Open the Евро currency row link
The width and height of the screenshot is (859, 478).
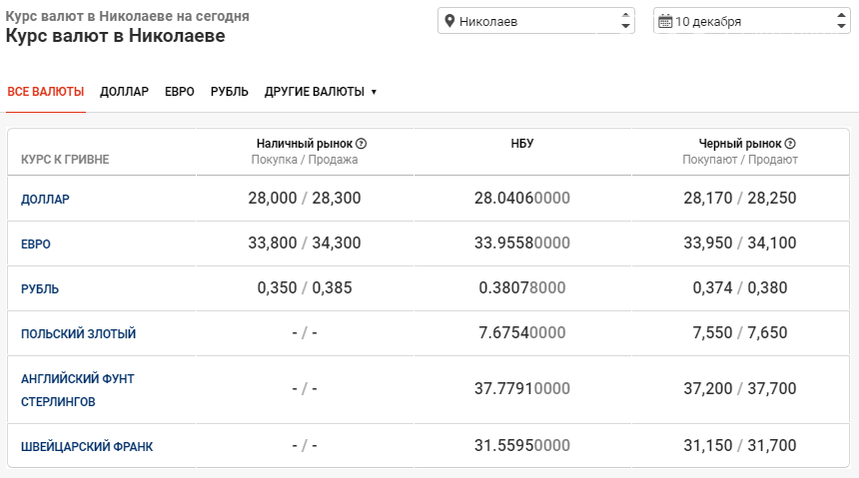click(36, 244)
